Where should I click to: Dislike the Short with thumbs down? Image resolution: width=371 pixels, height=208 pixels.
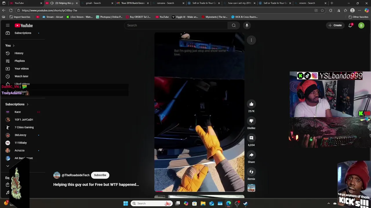click(251, 121)
